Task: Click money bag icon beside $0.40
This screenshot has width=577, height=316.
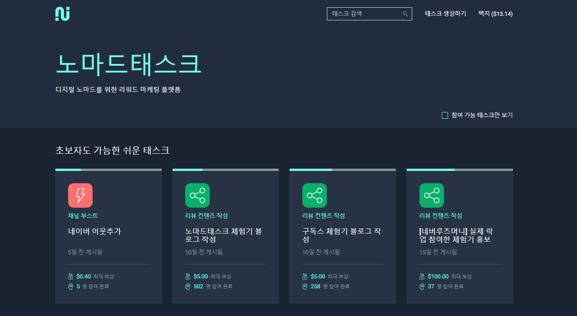Action: (71, 276)
